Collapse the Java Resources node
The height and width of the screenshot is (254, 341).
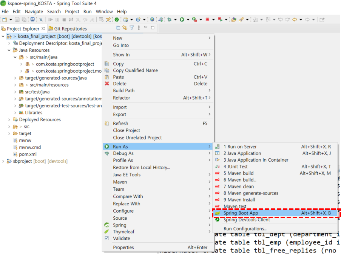tap(9, 50)
